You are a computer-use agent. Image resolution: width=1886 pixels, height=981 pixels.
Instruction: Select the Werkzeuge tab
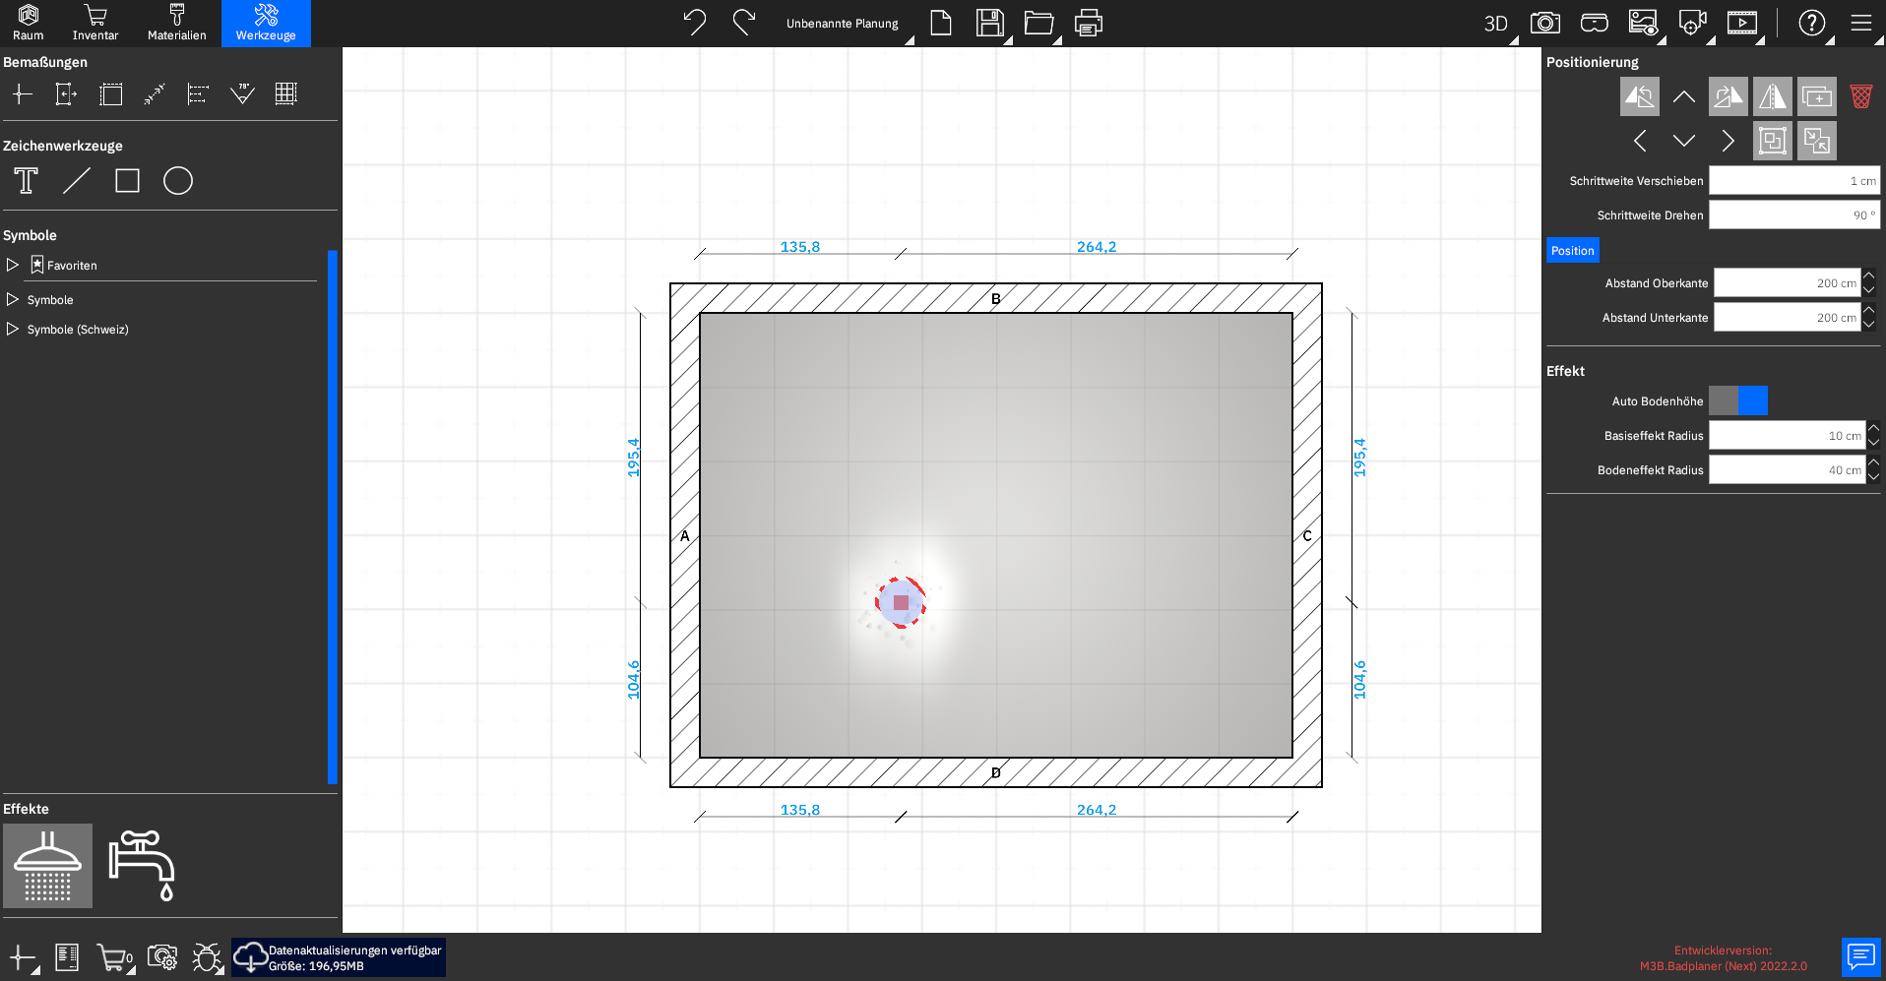[x=266, y=23]
